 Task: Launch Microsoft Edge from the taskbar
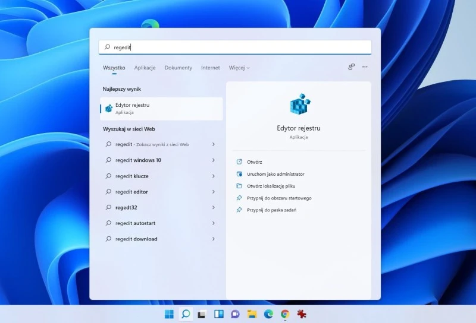[x=268, y=314]
